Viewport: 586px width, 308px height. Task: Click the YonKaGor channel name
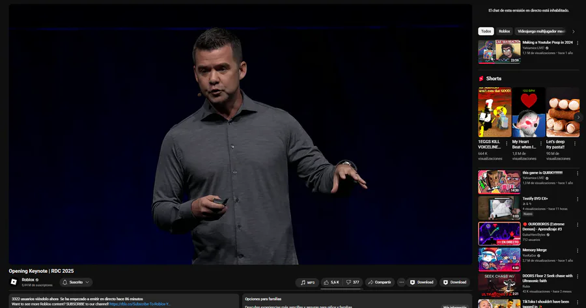530,256
